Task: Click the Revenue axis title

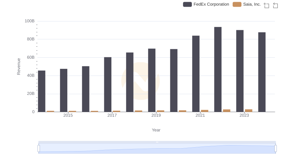Action: pos(19,66)
